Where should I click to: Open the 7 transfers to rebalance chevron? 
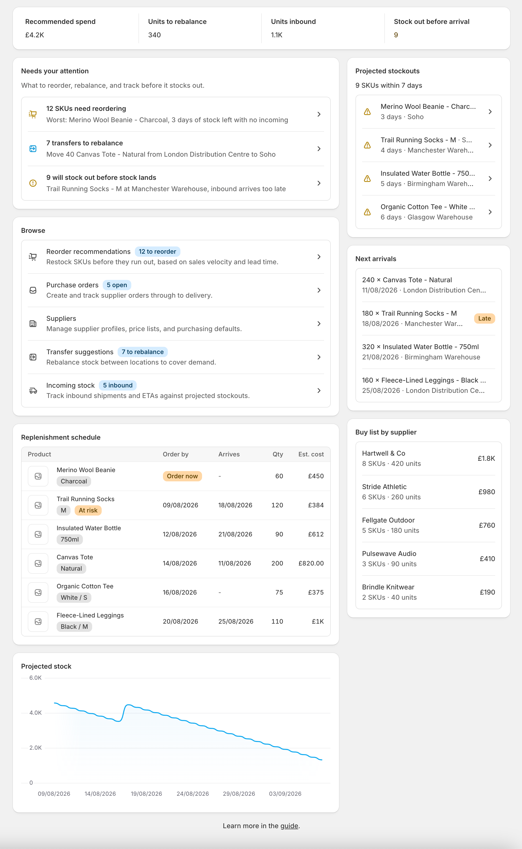click(319, 149)
